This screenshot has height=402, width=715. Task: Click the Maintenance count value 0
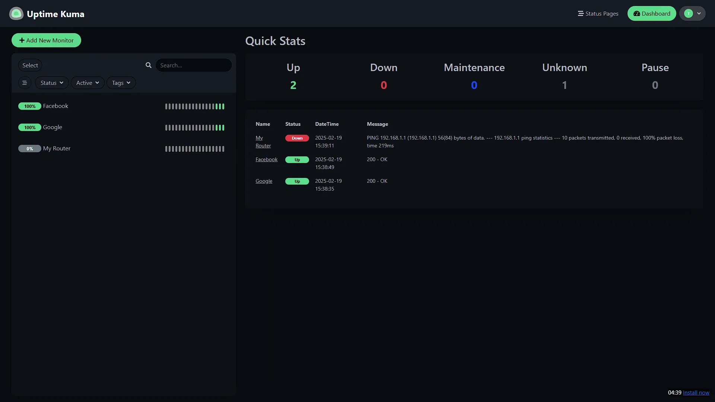coord(474,85)
